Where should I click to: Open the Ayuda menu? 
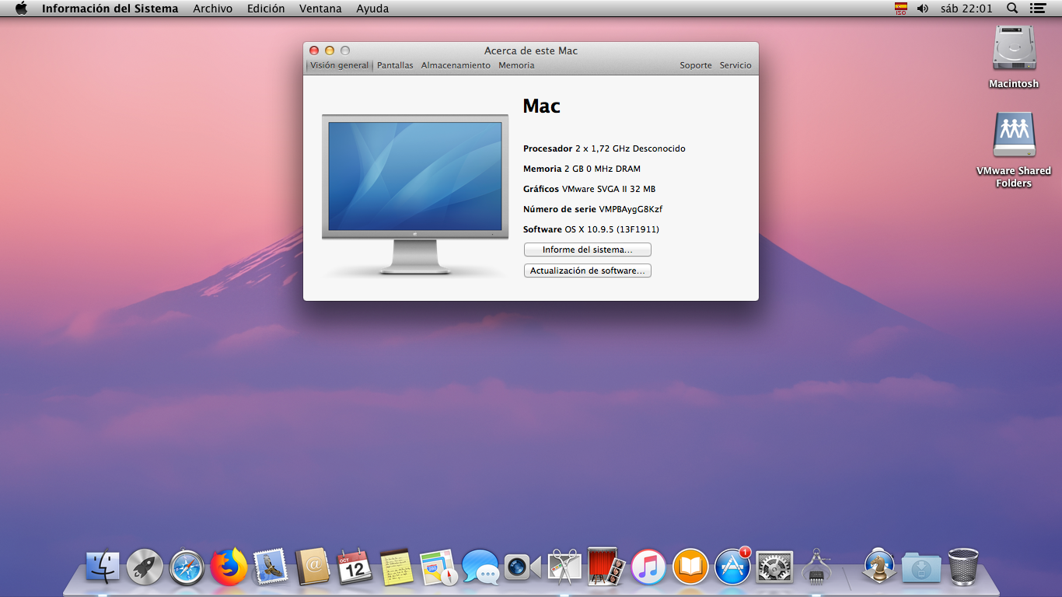(372, 9)
